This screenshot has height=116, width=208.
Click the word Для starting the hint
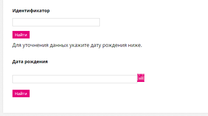pos(17,45)
